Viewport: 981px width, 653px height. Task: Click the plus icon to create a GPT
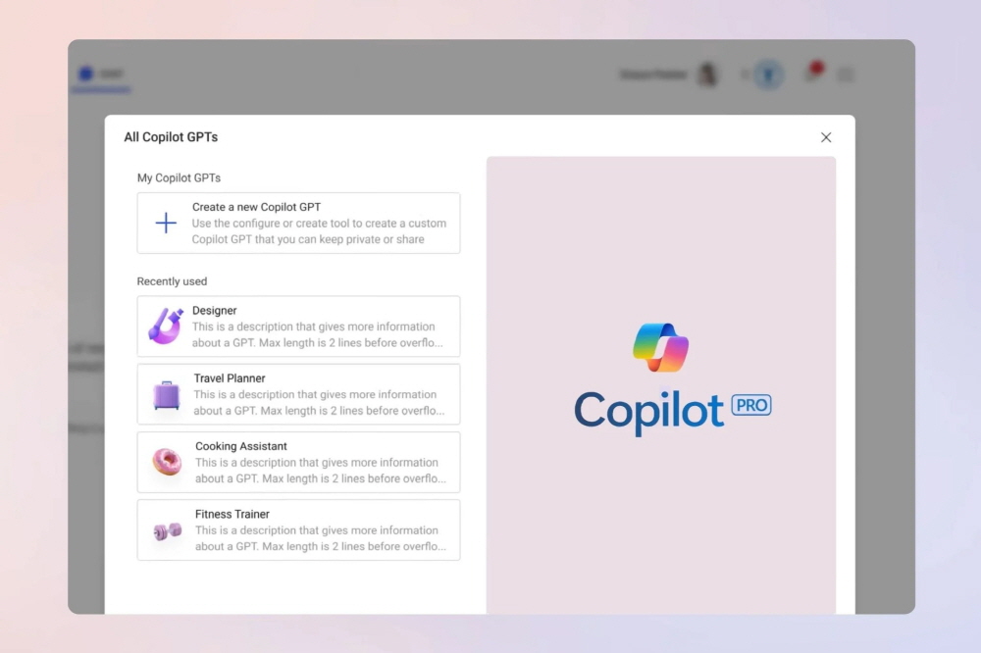click(166, 224)
